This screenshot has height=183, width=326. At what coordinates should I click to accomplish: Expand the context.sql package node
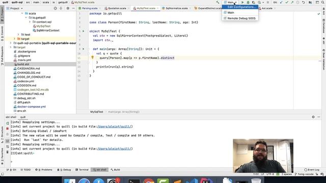coord(30,22)
